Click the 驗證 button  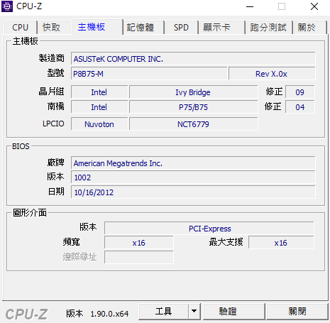233,312
